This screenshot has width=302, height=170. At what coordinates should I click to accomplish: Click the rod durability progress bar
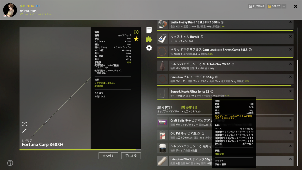pyautogui.click(x=80, y=150)
